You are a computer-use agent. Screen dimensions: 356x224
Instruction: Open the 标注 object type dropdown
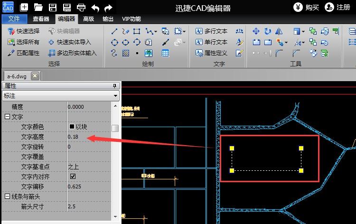coord(115,95)
